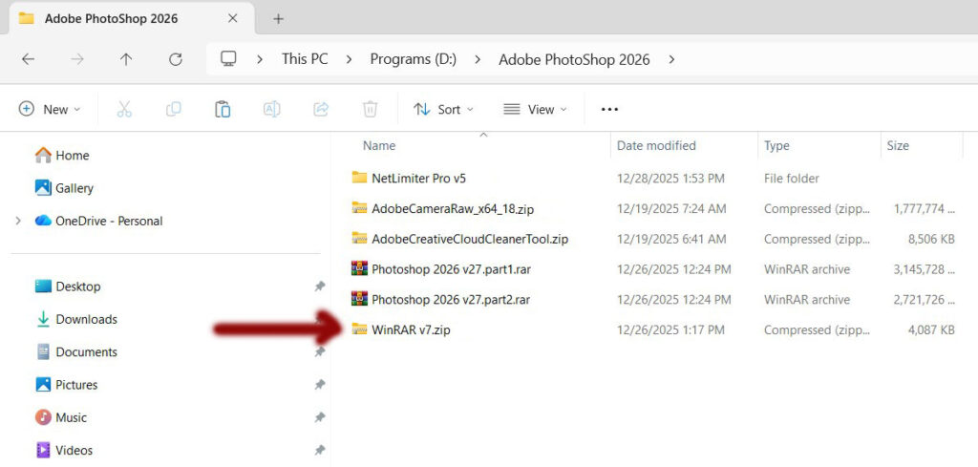Click the Cut scissors icon in toolbar

pyautogui.click(x=124, y=110)
